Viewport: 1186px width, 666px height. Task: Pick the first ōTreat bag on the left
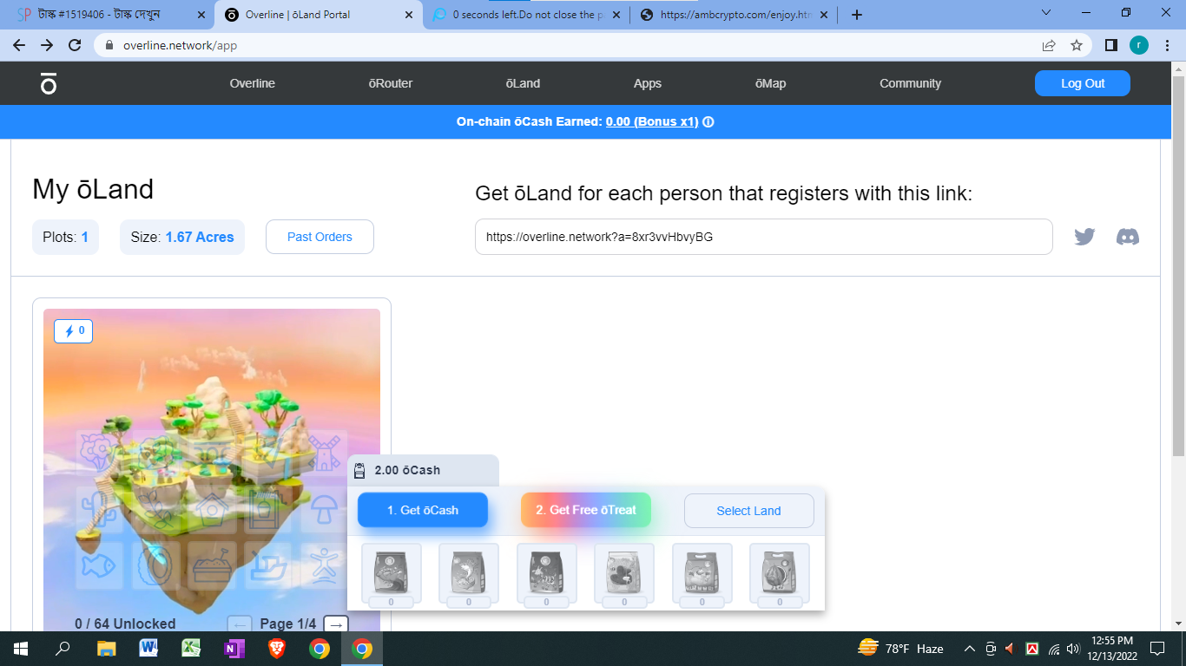(x=391, y=573)
